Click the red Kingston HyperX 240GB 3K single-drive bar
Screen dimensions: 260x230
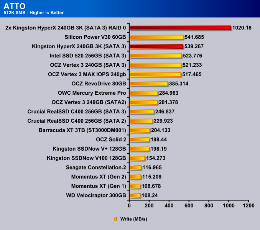click(x=156, y=46)
